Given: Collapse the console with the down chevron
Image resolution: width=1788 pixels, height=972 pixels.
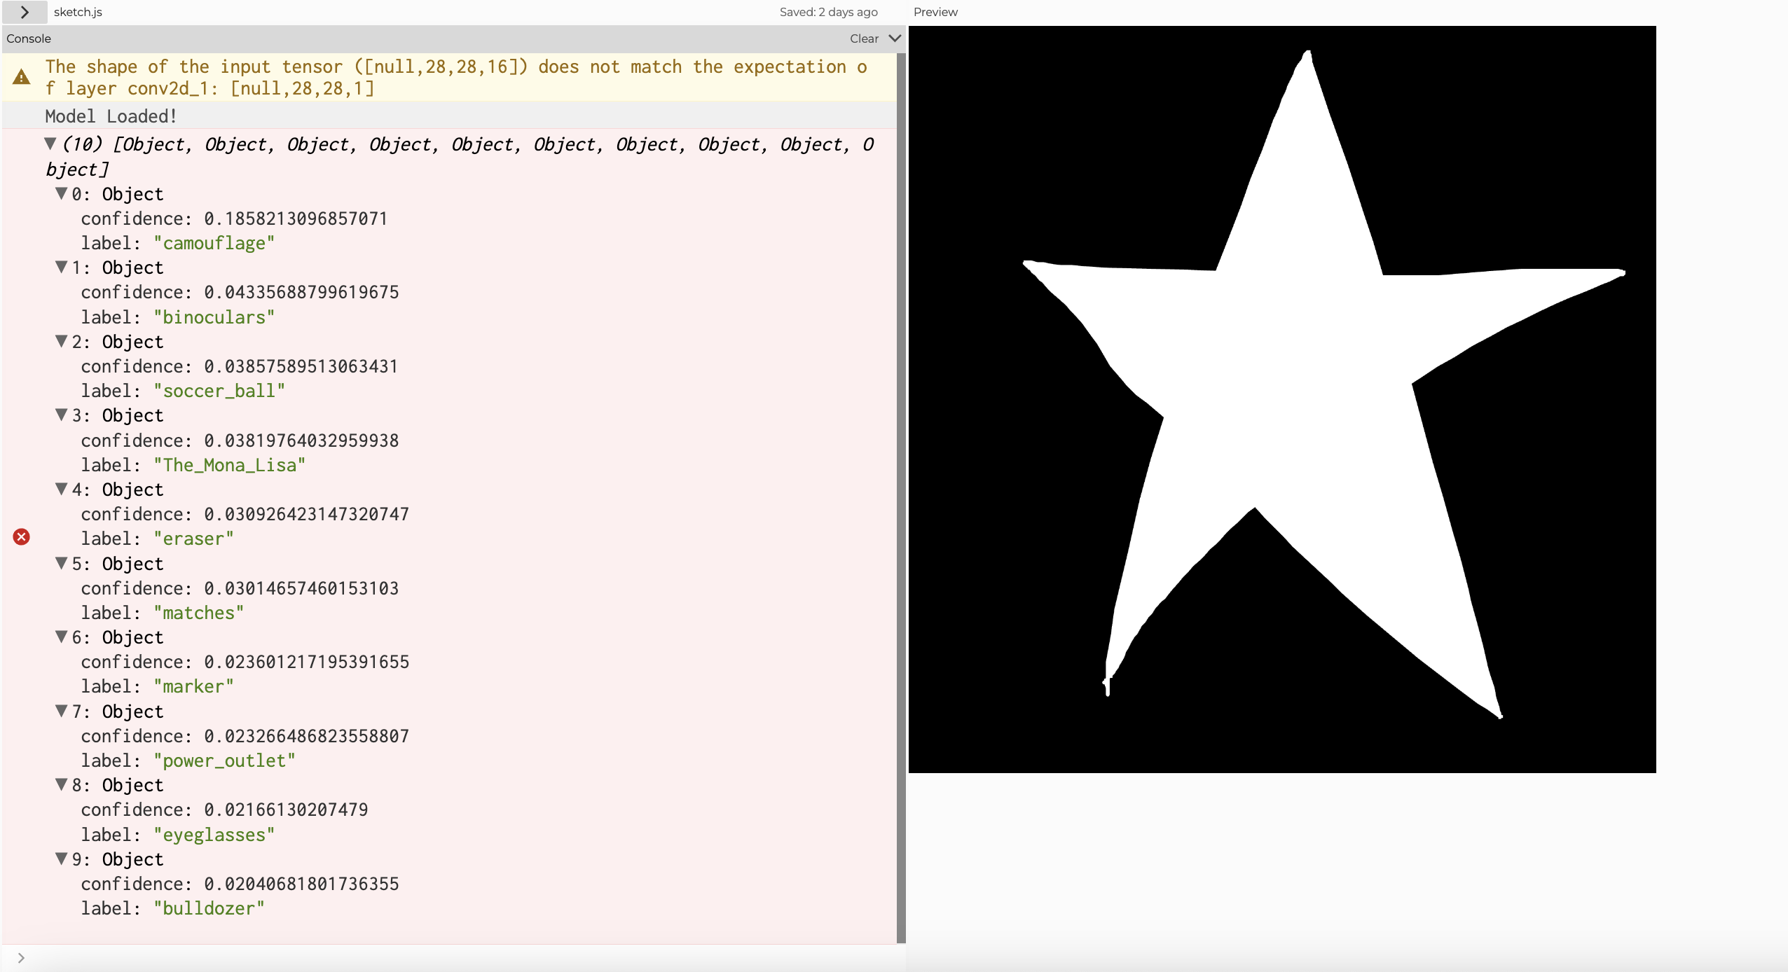Looking at the screenshot, I should pyautogui.click(x=895, y=39).
